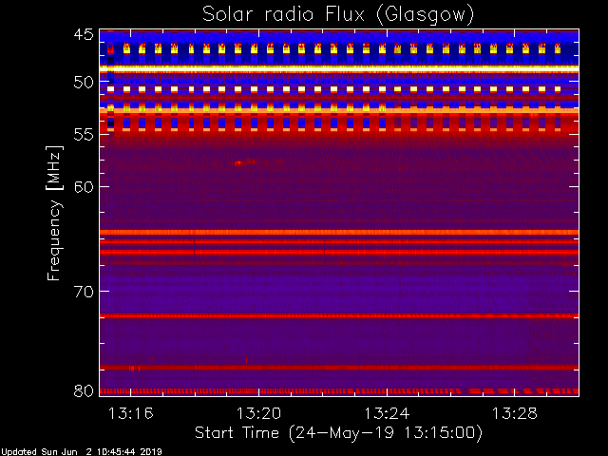Image resolution: width=608 pixels, height=456 pixels.
Task: Click the 'Updated Sun Jun 2' timestamp text
Action: (82, 450)
